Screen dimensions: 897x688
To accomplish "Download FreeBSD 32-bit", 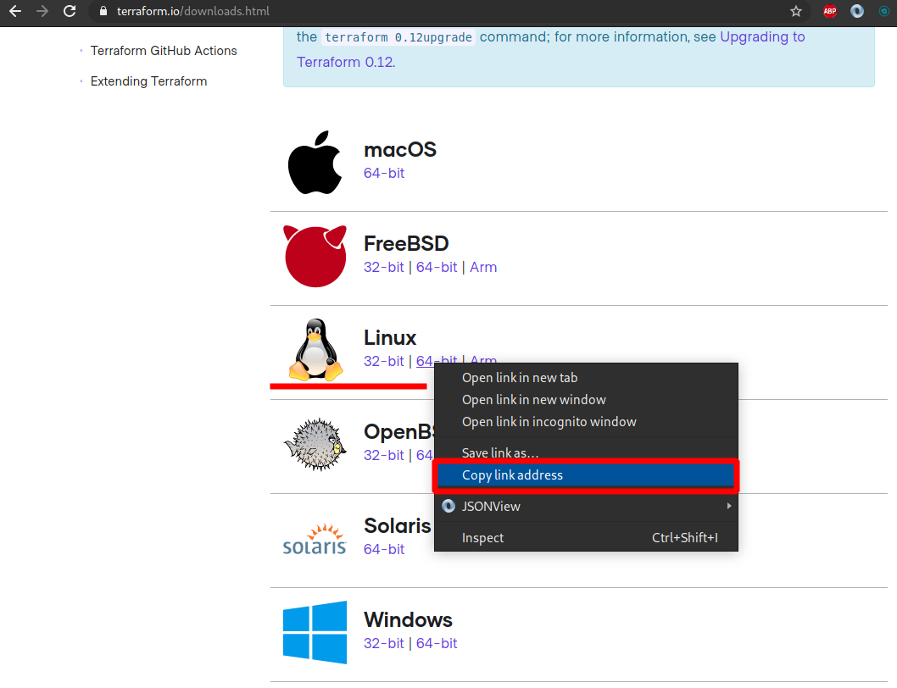I will [x=384, y=267].
